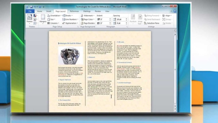
Task: Open the Page Borders dialog
Action: 88,23
